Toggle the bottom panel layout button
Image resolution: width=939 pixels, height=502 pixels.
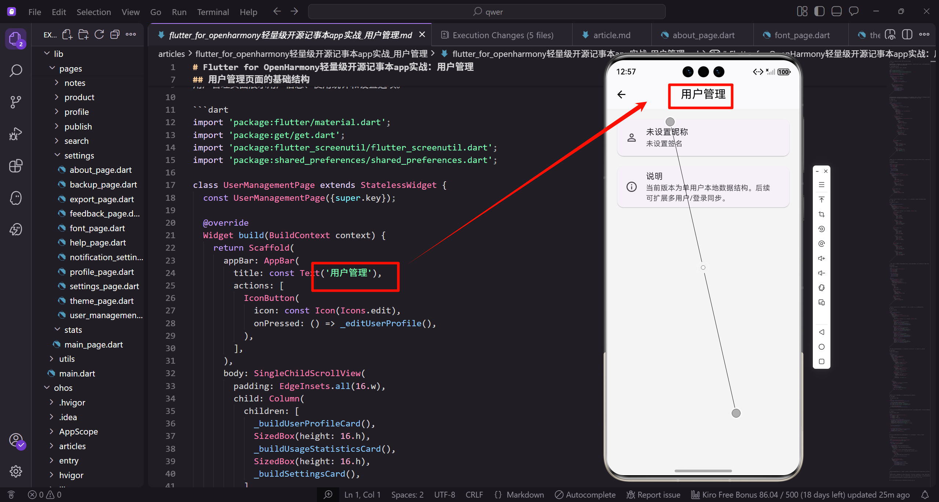click(x=836, y=12)
